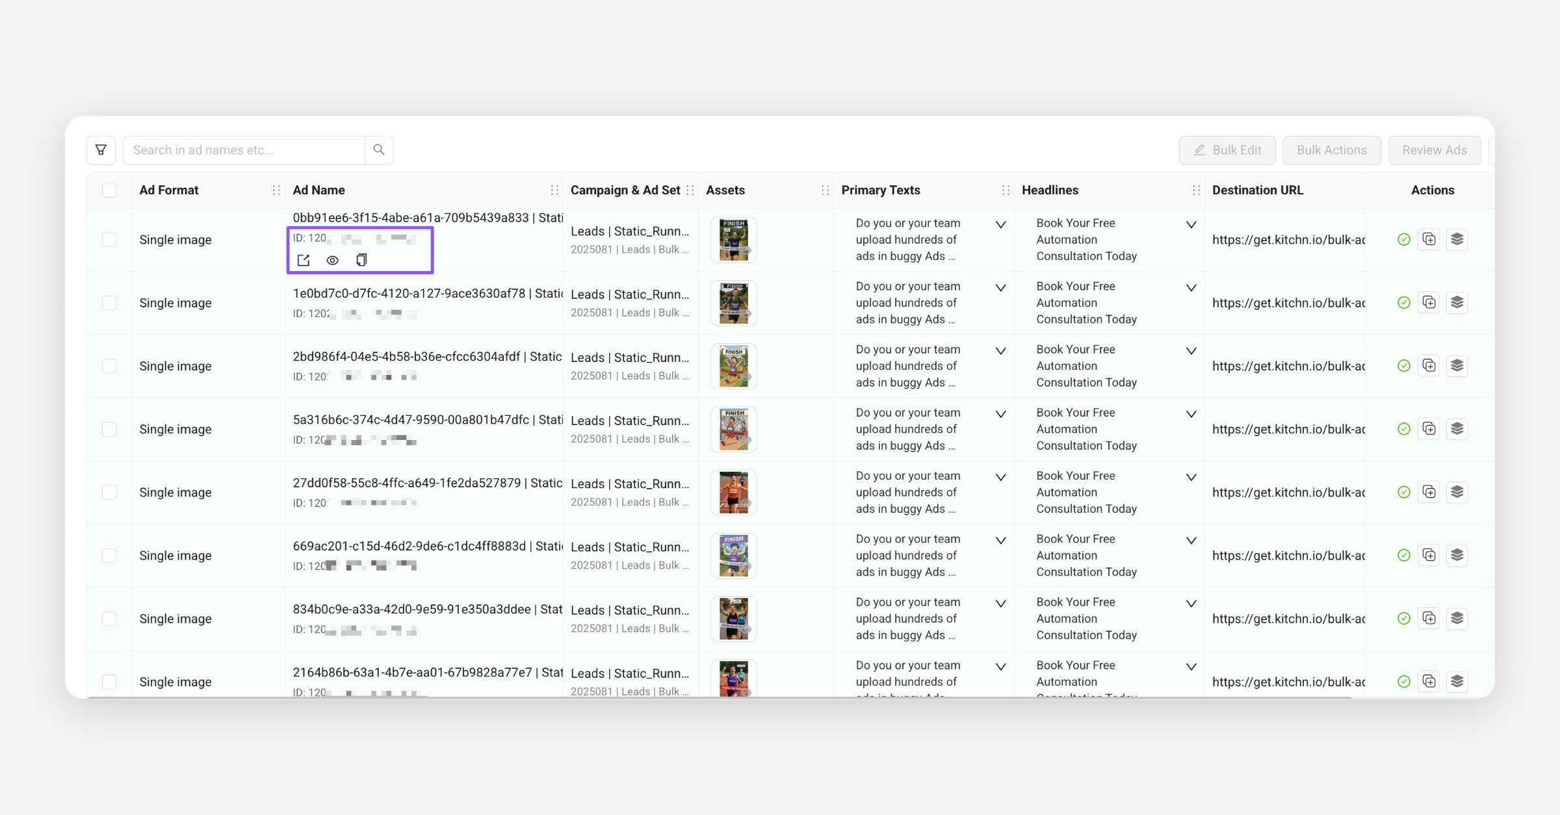Expand headlines in the second row
1560x815 pixels.
click(x=1191, y=288)
